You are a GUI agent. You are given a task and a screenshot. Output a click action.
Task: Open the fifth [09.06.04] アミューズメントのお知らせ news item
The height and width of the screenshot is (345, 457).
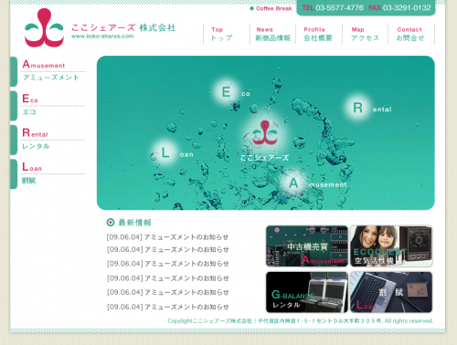[167, 292]
